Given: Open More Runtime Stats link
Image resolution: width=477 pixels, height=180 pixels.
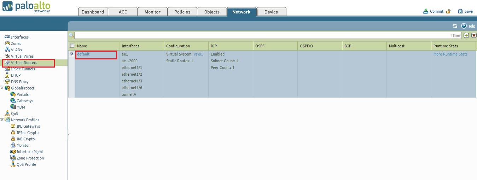Looking at the screenshot, I should point(450,54).
